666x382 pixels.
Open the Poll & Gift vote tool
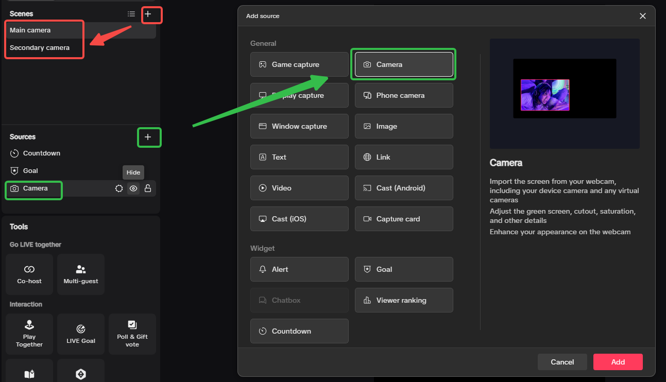coord(132,334)
